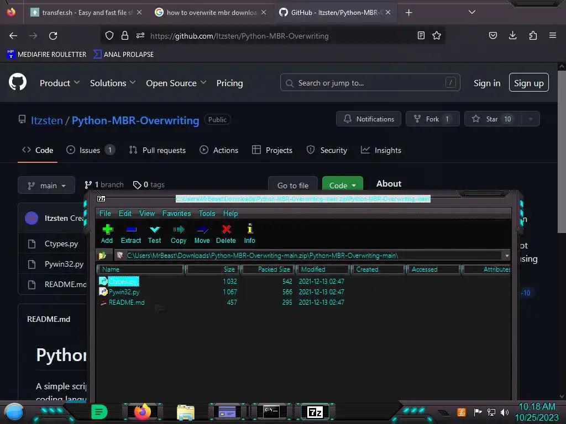The height and width of the screenshot is (424, 566).
Task: Run Test on the archive in 7-Zip
Action: (x=155, y=234)
